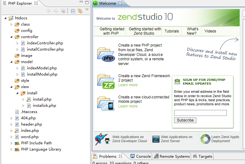
Task: Collapse the controller folder
Action: (12, 37)
